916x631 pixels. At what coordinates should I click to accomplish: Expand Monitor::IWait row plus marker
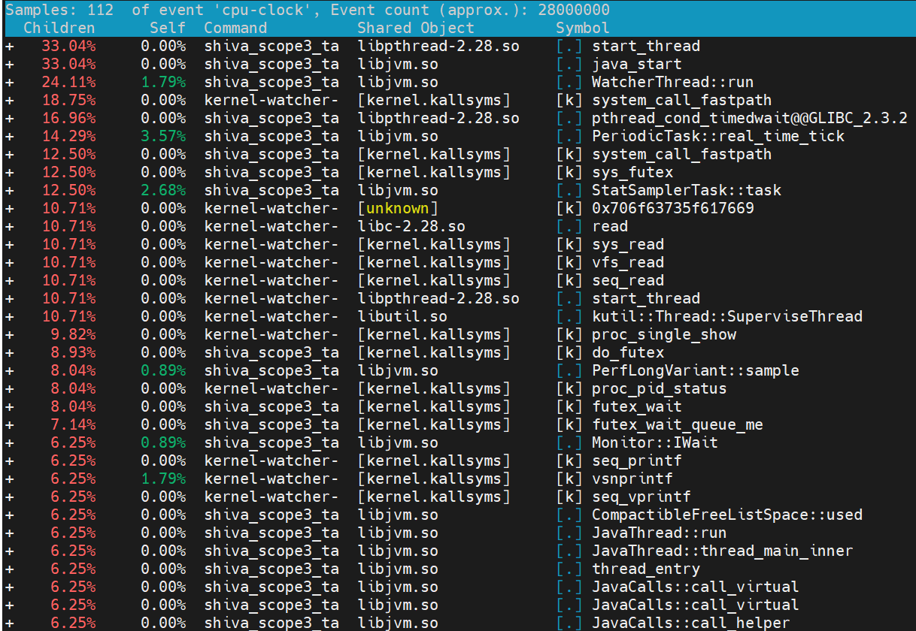pyautogui.click(x=9, y=443)
